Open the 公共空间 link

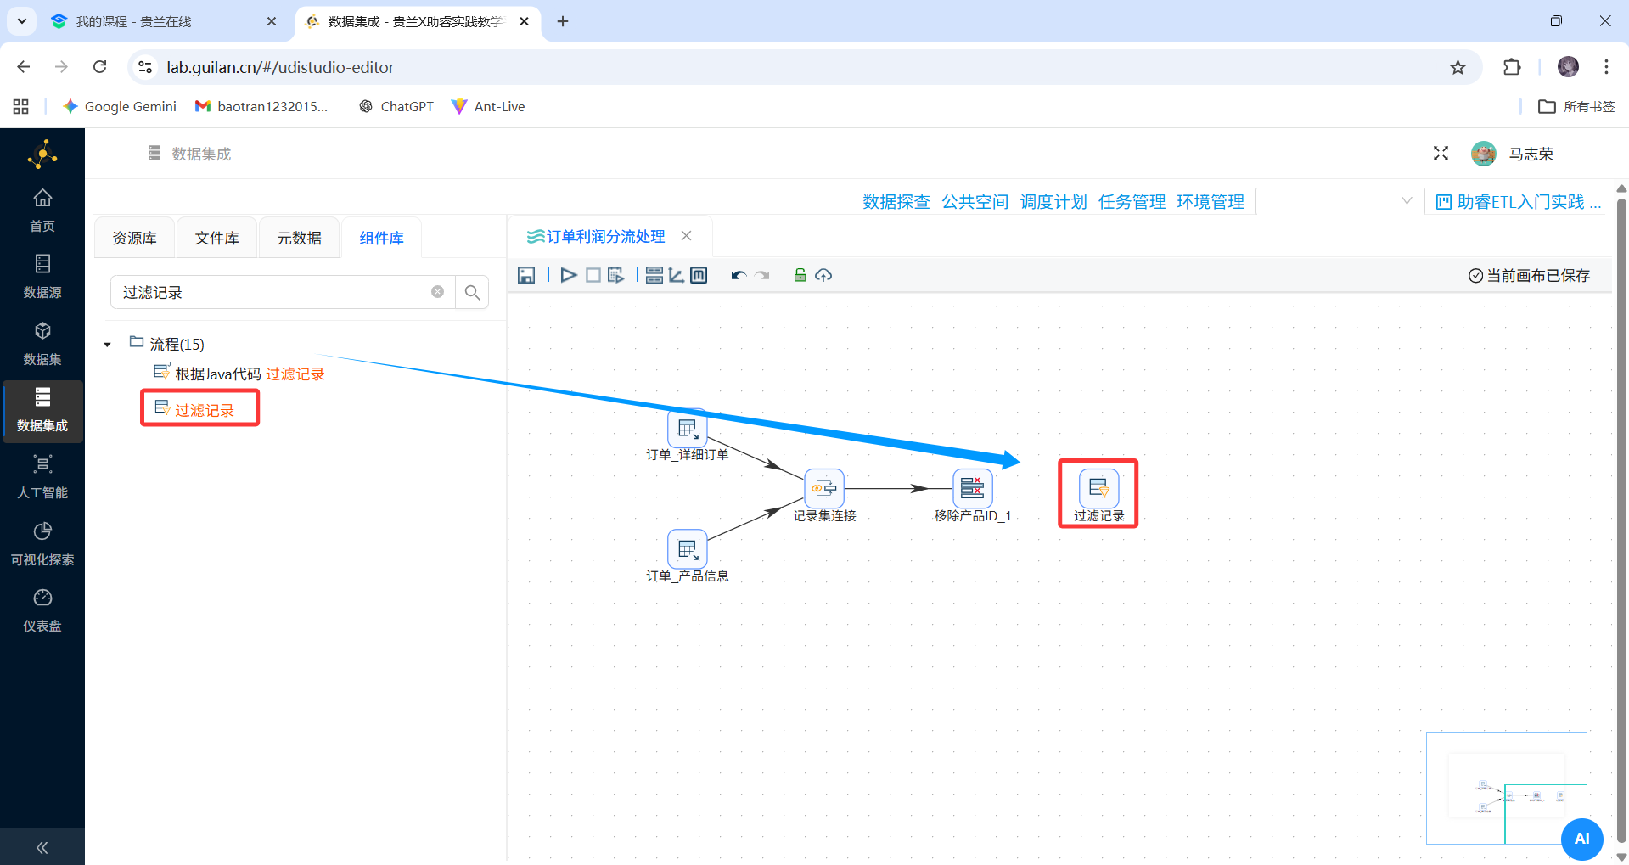click(x=975, y=201)
